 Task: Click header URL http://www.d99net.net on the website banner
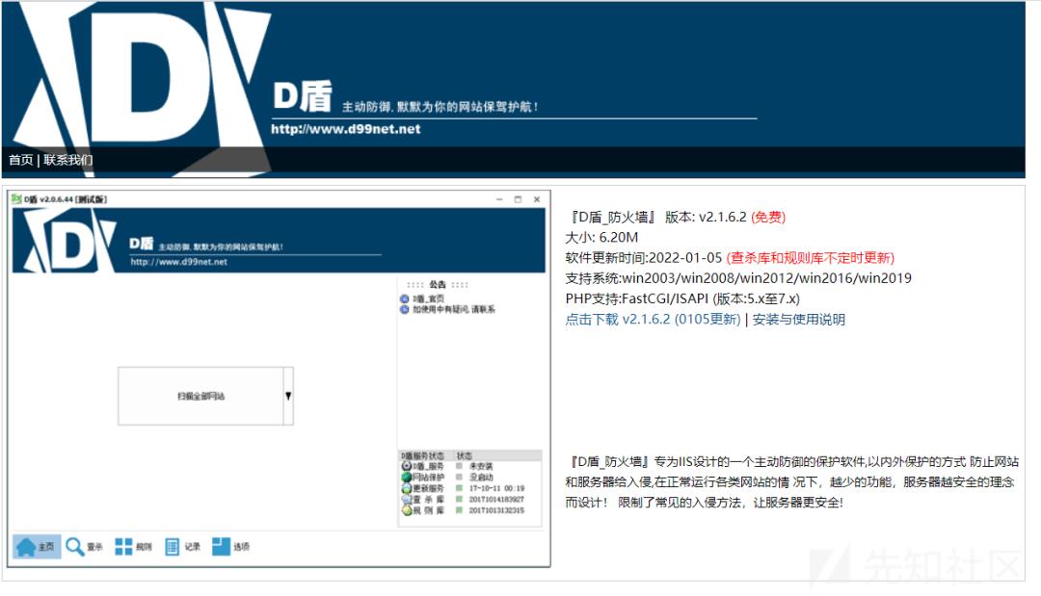pyautogui.click(x=345, y=129)
